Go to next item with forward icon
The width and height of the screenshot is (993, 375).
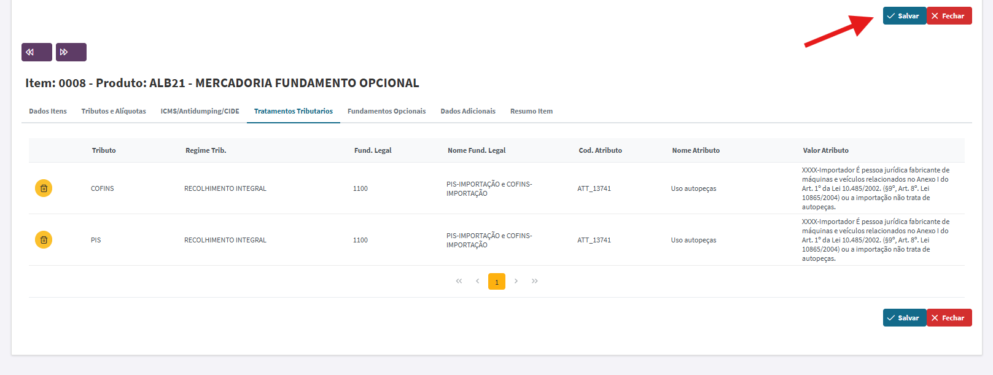pos(71,52)
